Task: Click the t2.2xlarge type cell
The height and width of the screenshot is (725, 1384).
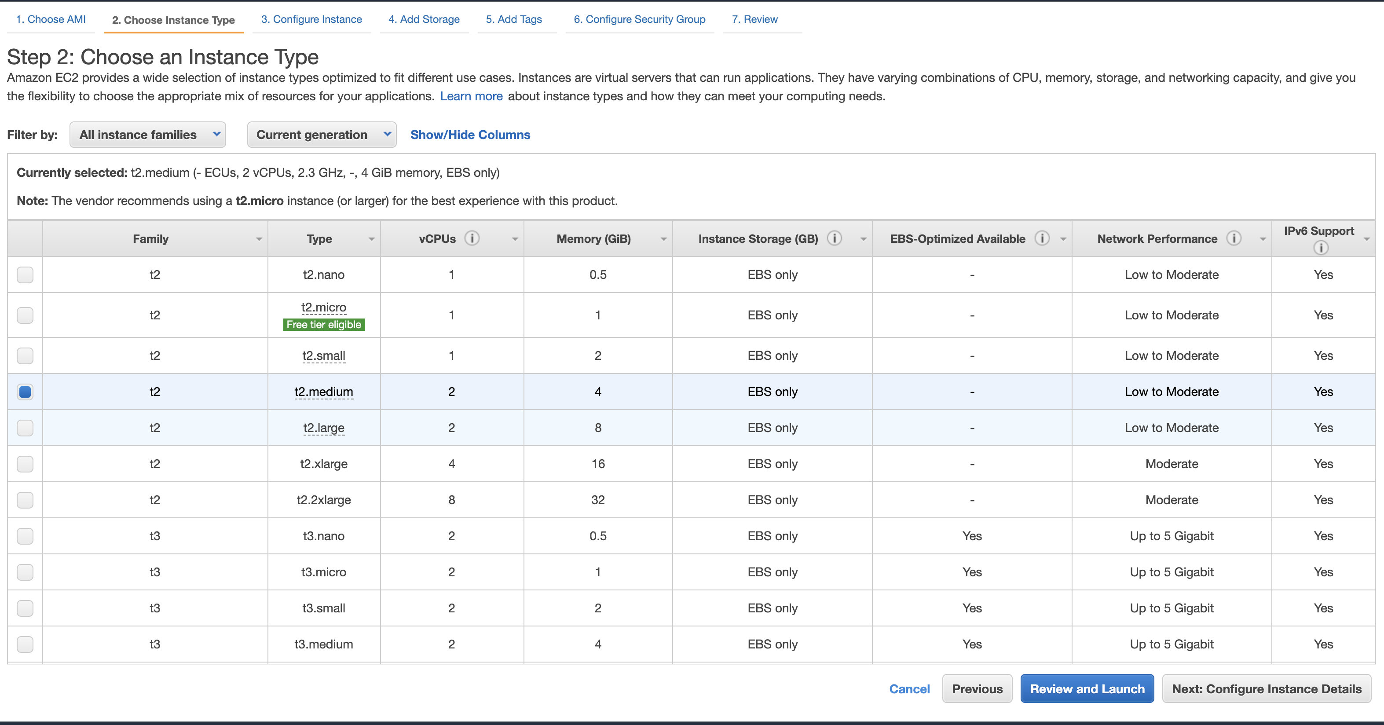Action: [324, 500]
